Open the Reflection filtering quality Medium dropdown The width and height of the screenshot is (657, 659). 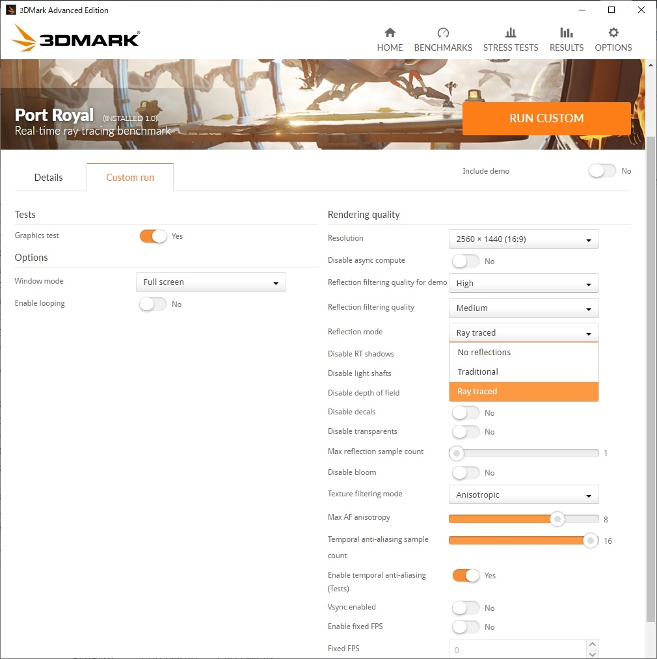tap(524, 308)
